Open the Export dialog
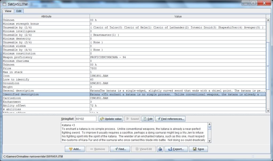The height and width of the screenshot is (161, 273). pos(176,149)
